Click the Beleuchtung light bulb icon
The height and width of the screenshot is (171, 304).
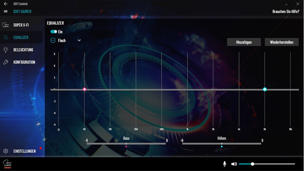[x=6, y=50]
